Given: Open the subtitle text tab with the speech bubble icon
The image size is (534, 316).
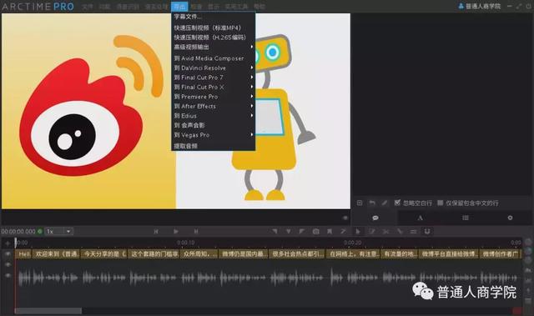Looking at the screenshot, I should pos(375,218).
